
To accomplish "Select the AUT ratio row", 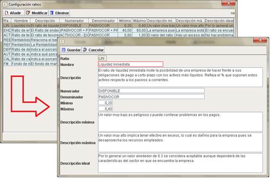I will tap(30, 54).
